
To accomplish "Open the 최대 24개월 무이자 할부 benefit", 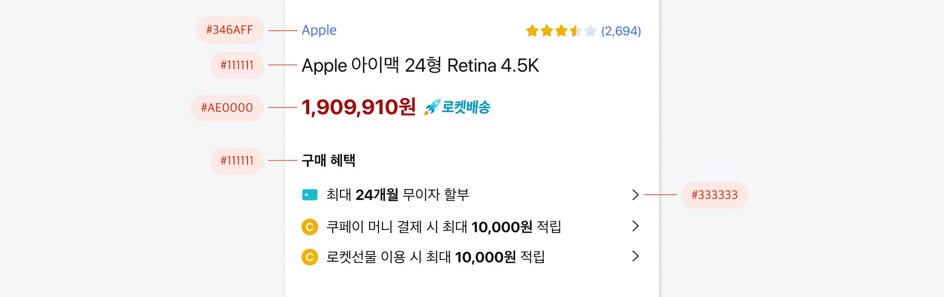I will point(398,195).
